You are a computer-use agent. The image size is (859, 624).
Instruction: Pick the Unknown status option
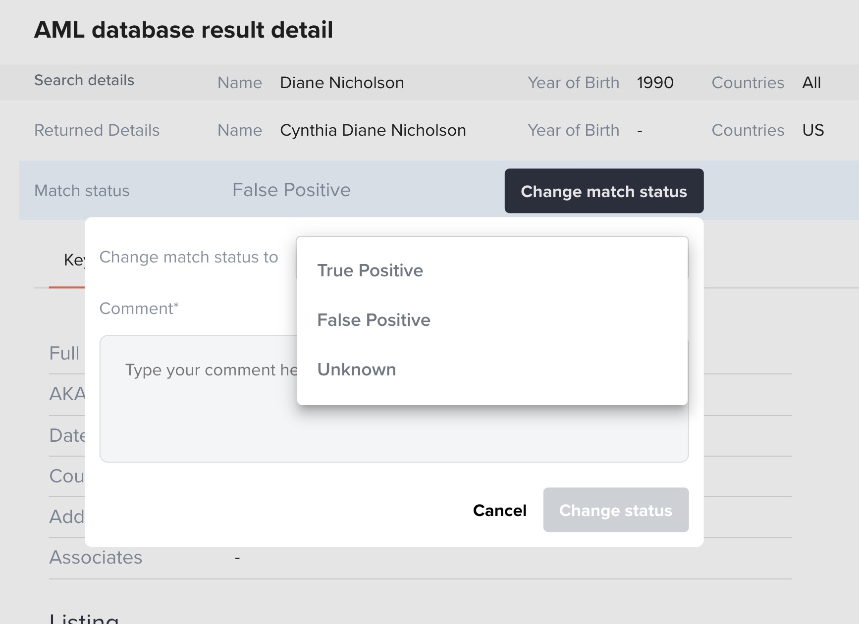click(x=356, y=369)
